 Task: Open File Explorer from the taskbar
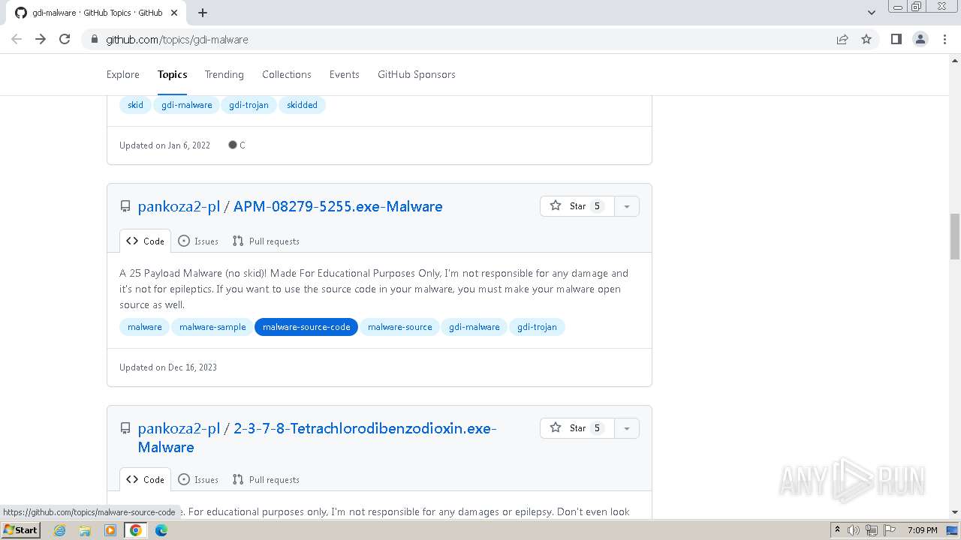pos(85,530)
